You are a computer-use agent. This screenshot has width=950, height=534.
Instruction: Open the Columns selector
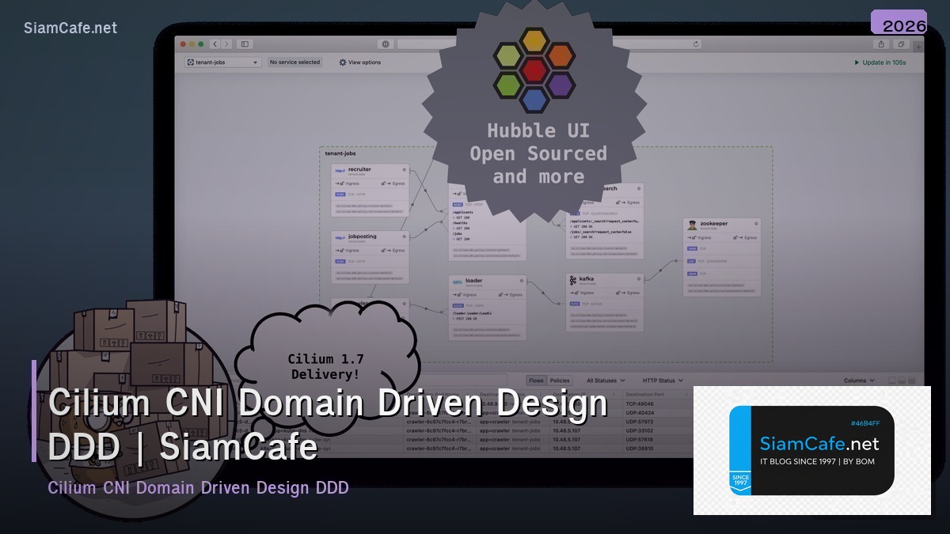(859, 381)
